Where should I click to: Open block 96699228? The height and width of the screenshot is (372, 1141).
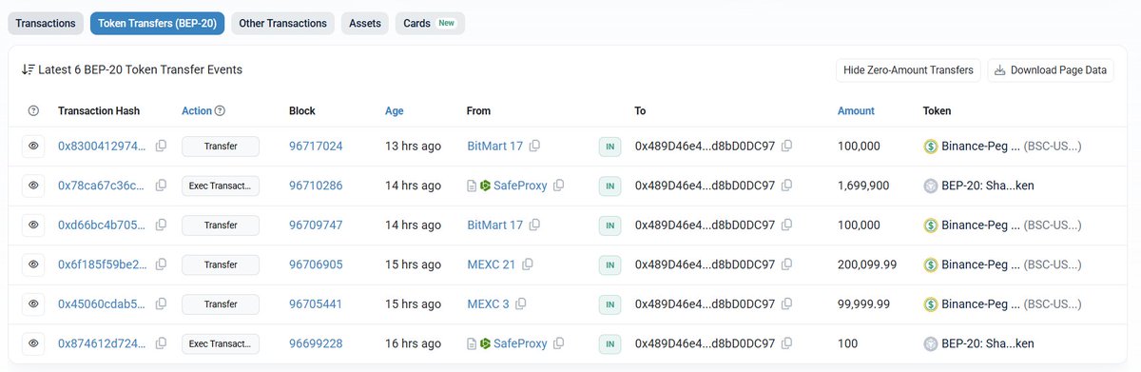pyautogui.click(x=316, y=343)
